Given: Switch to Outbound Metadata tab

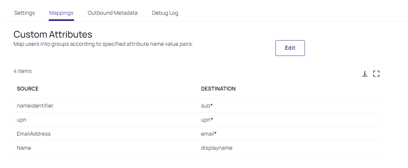Looking at the screenshot, I should (113, 13).
